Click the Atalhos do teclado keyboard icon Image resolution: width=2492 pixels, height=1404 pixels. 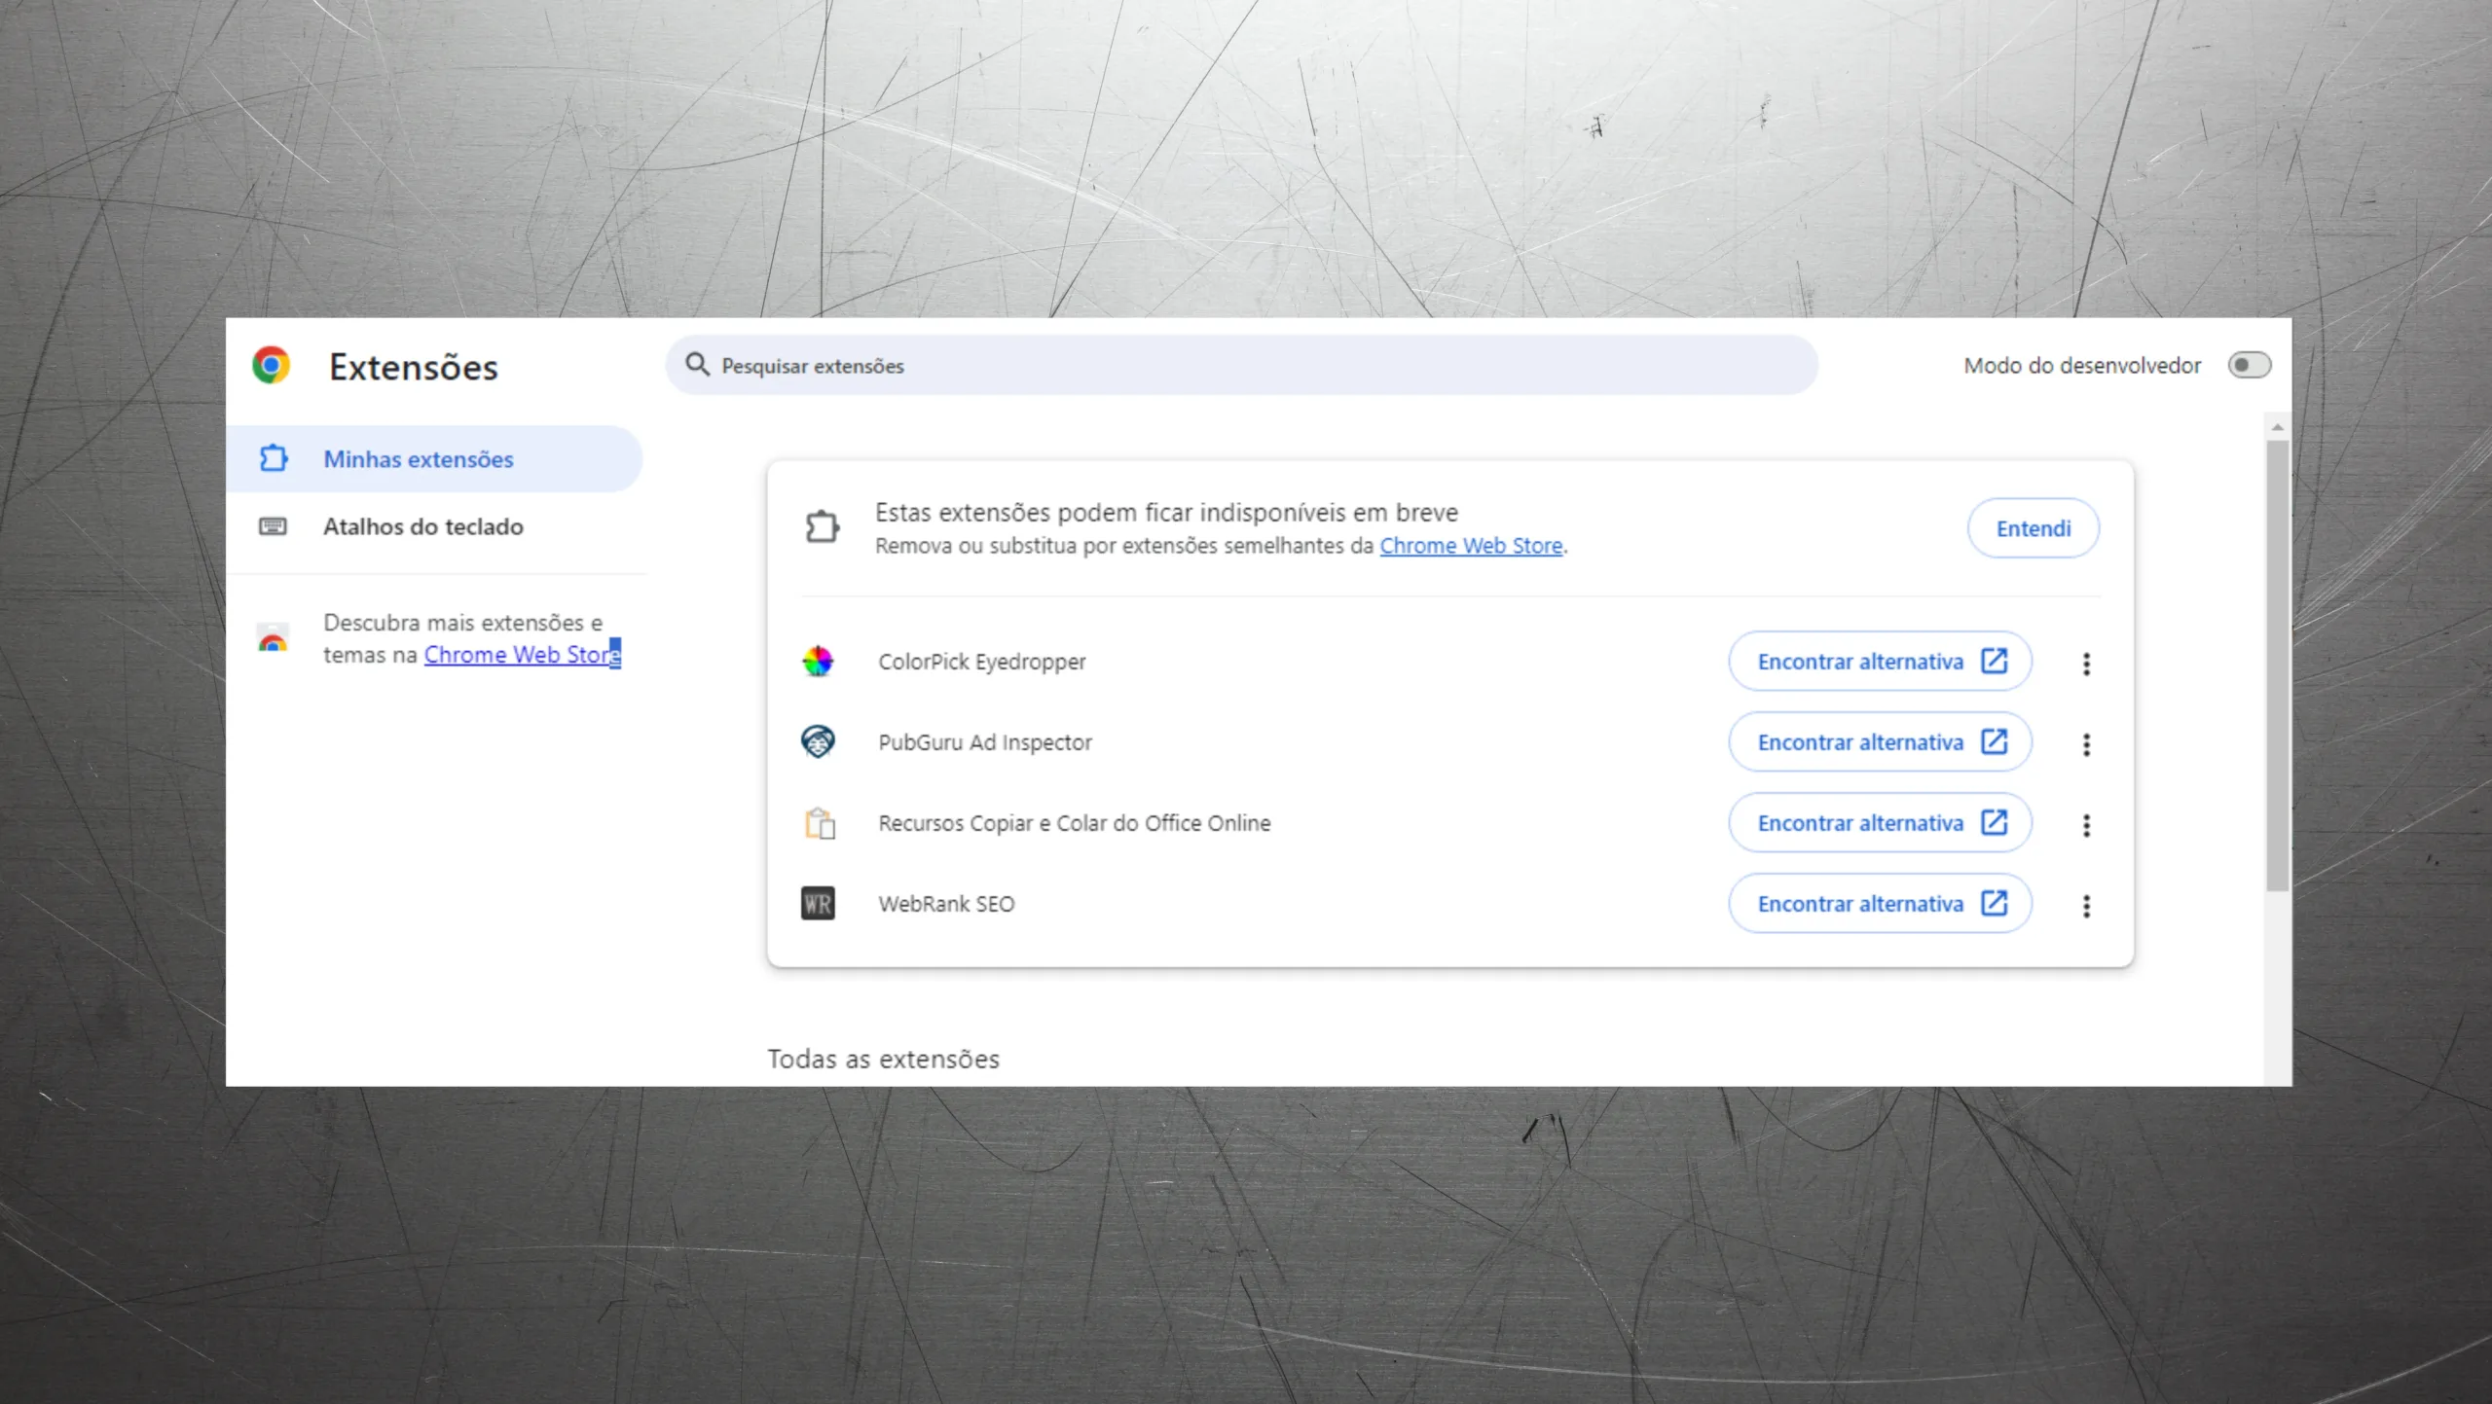[273, 526]
